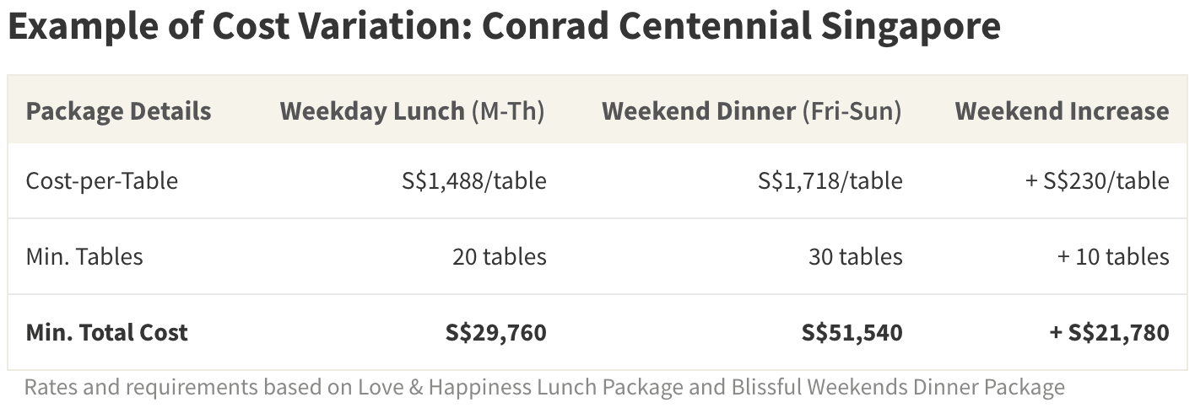The image size is (1195, 408).
Task: Select the Min. Tables row label
Action: pyautogui.click(x=84, y=256)
